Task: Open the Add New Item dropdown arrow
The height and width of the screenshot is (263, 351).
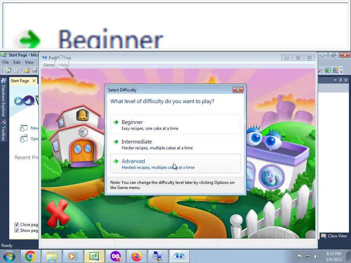Action: pyautogui.click(x=21, y=71)
